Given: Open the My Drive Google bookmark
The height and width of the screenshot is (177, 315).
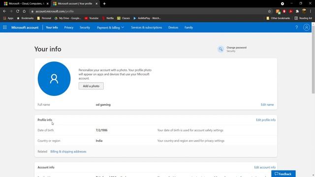Looking at the screenshot, I should point(68,18).
